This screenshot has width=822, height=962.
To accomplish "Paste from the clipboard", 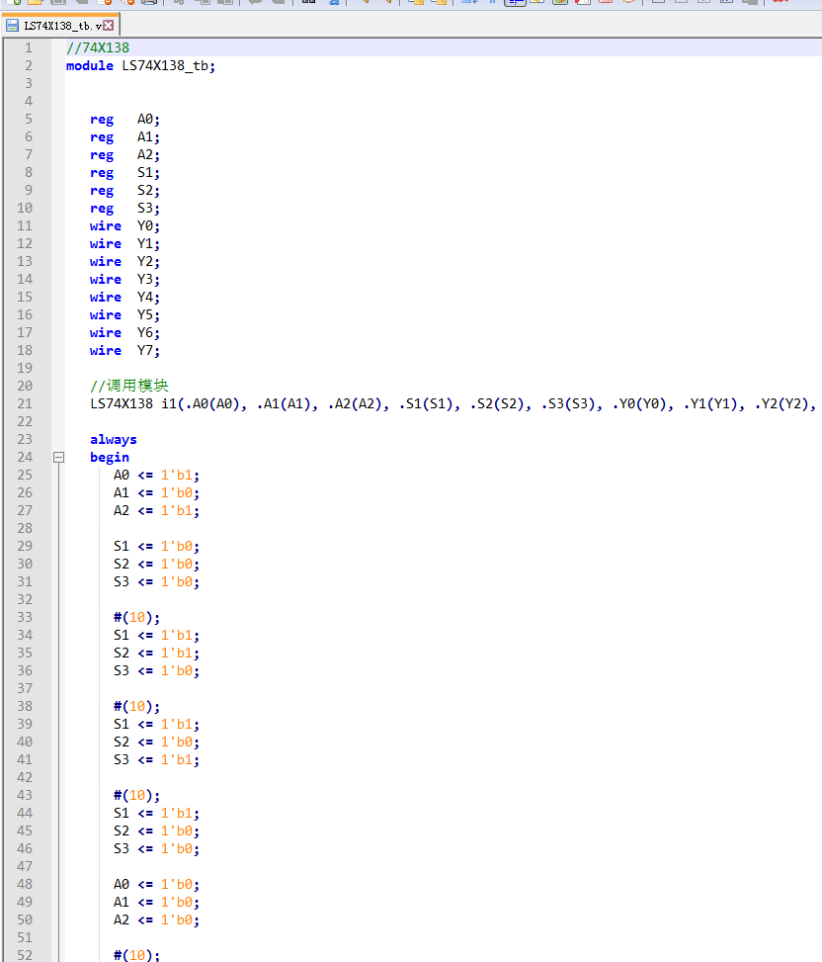I will coord(225,6).
